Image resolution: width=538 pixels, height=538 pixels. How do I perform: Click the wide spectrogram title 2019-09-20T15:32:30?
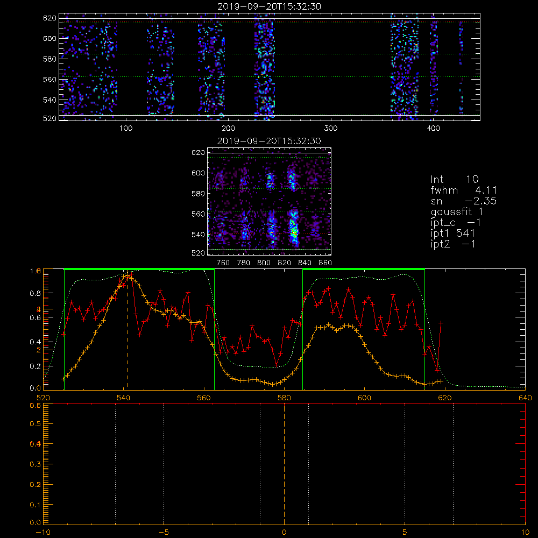click(x=269, y=6)
